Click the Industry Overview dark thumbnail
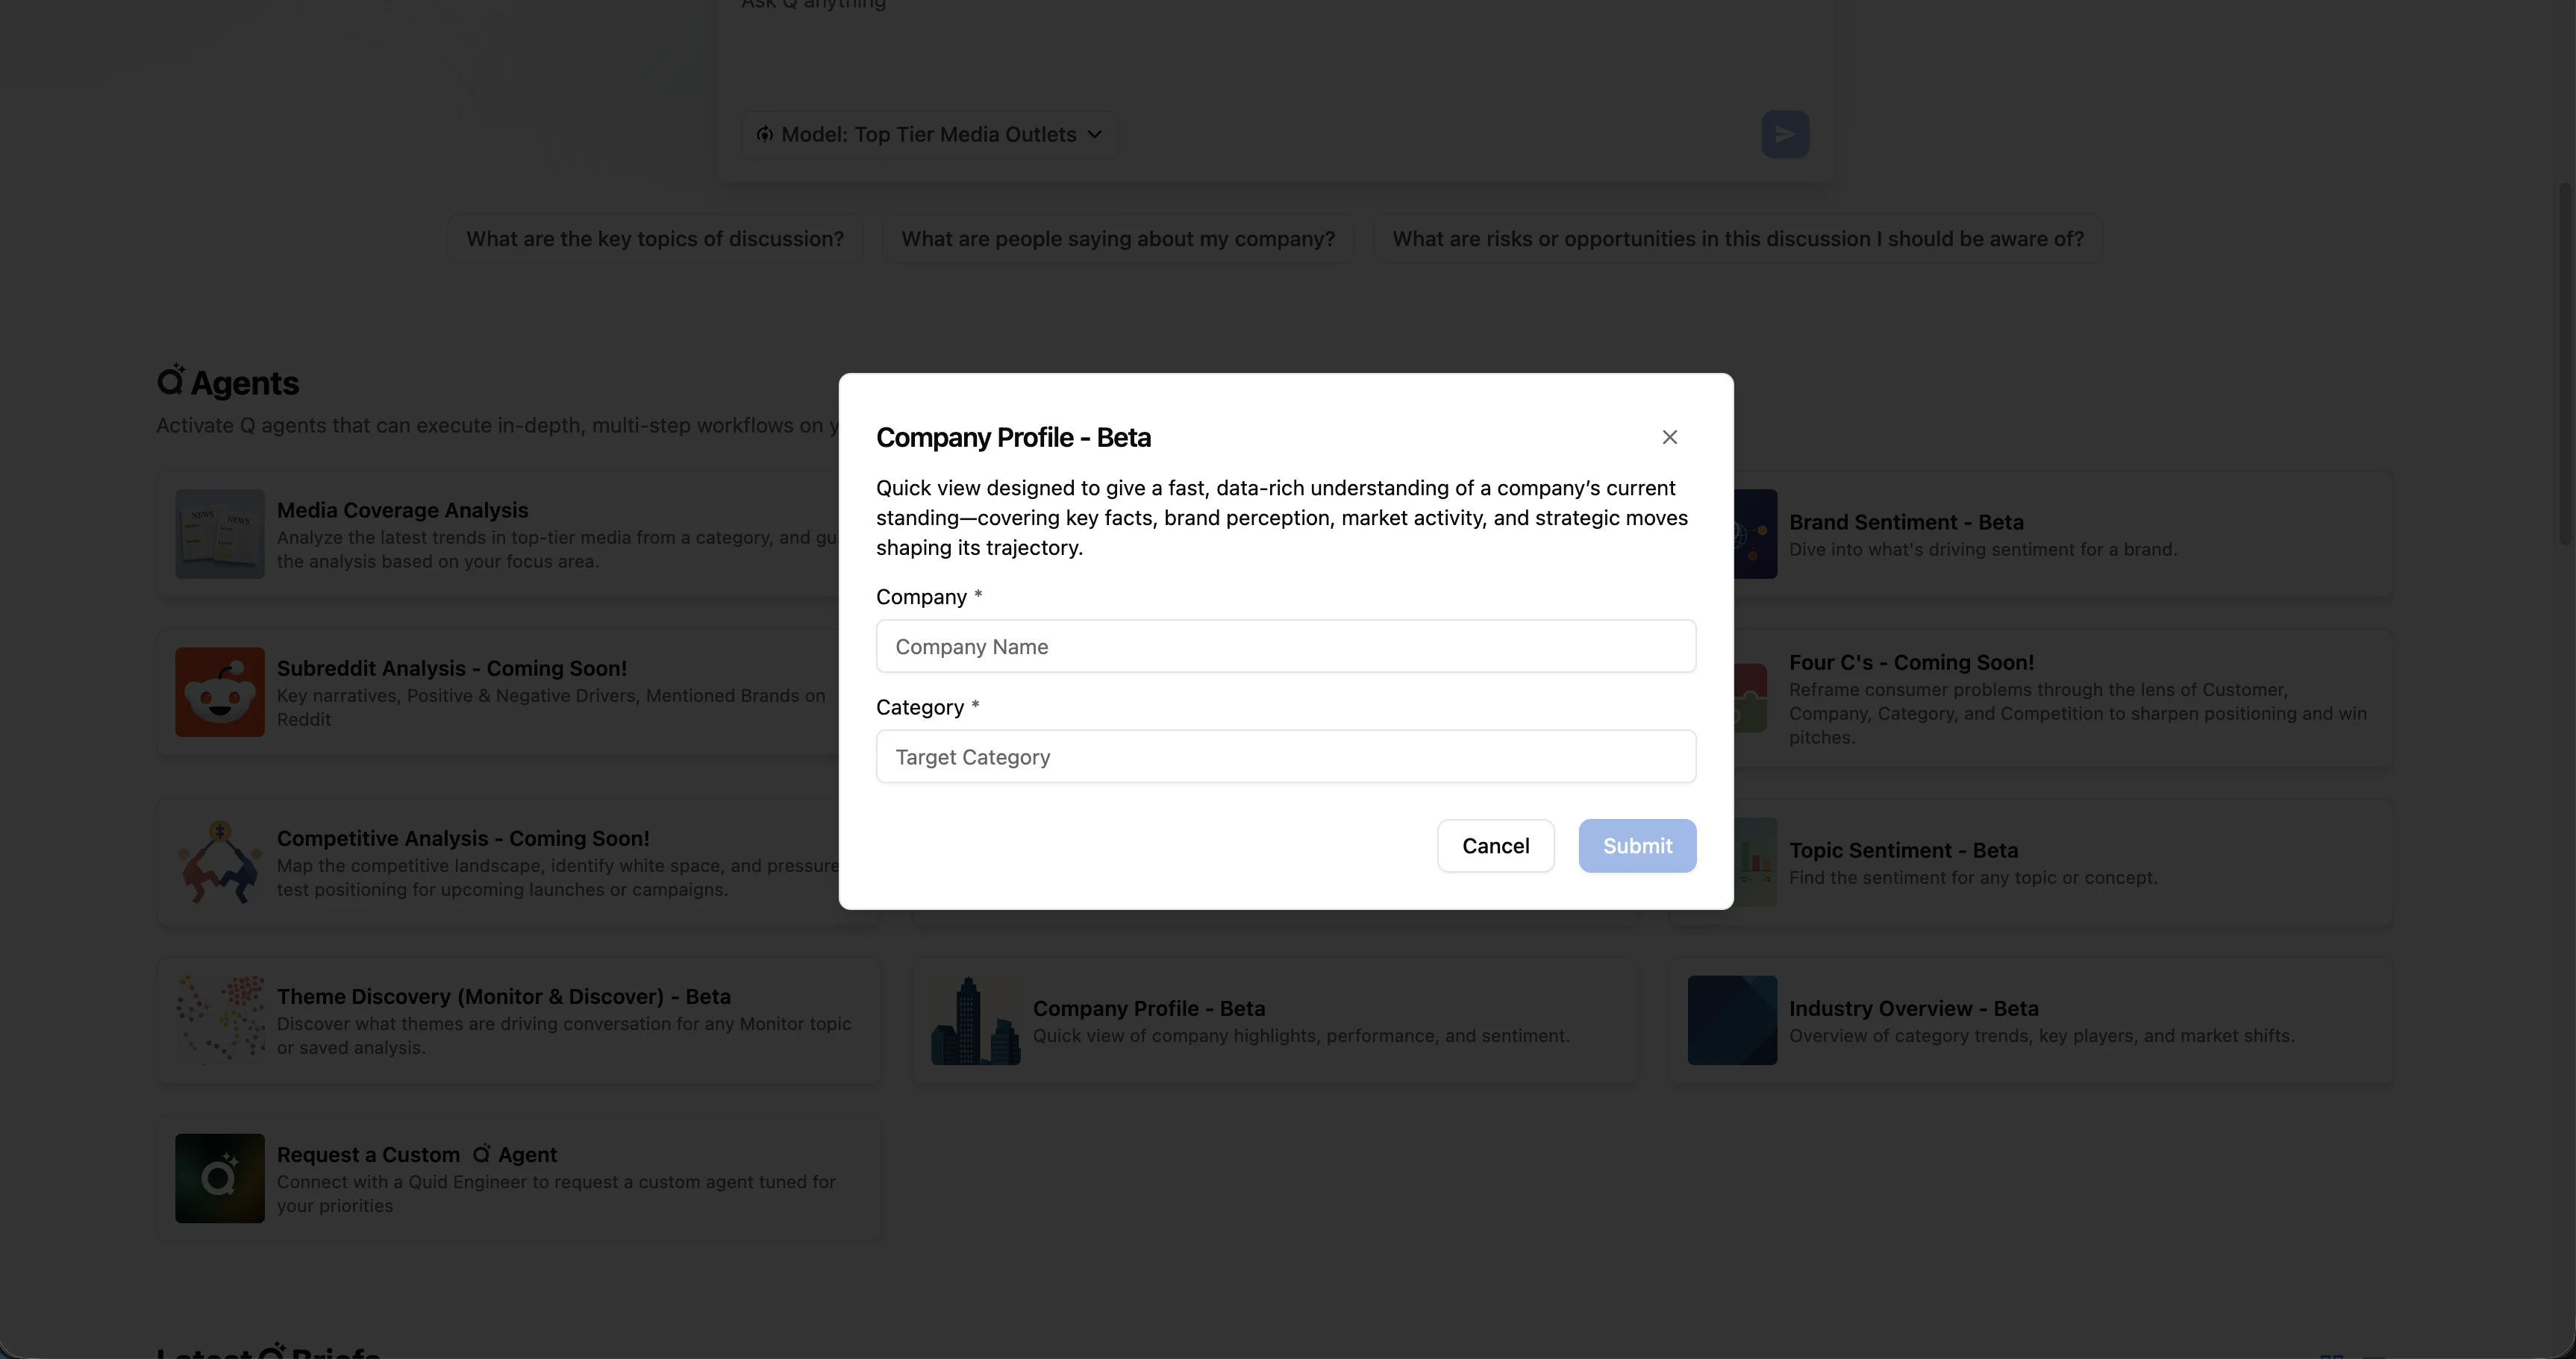Screen dimensions: 2576x1359 coord(1732,1020)
